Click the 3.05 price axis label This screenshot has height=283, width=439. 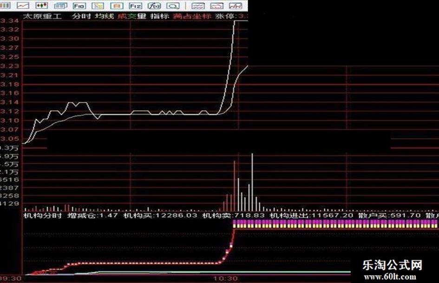click(9, 138)
